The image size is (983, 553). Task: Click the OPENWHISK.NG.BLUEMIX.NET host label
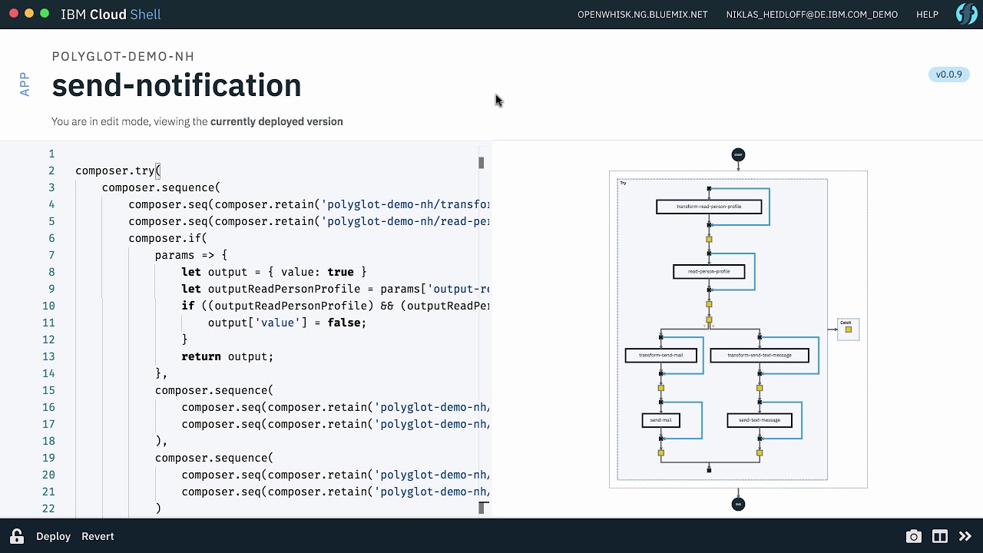click(642, 15)
